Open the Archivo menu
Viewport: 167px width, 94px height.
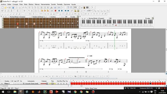tap(3, 4)
